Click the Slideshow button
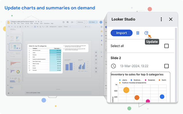 coord(80,22)
